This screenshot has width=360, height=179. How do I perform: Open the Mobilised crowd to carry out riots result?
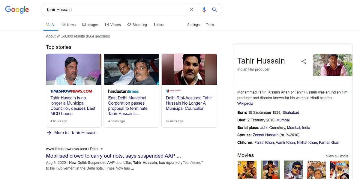(113, 156)
